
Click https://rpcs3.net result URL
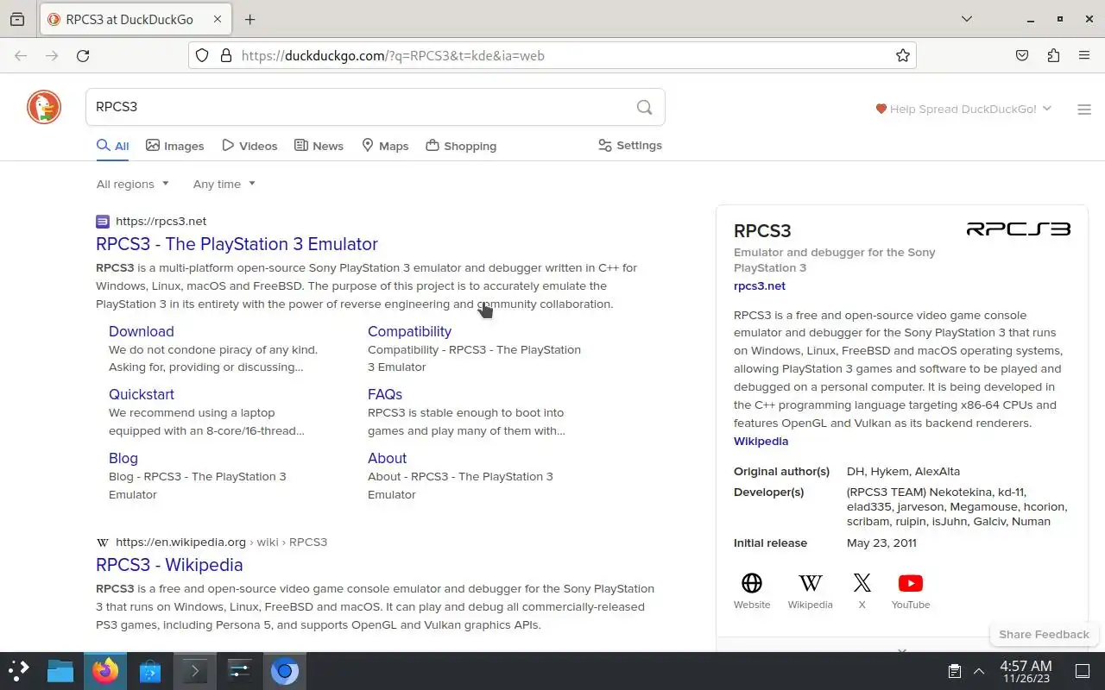(161, 222)
